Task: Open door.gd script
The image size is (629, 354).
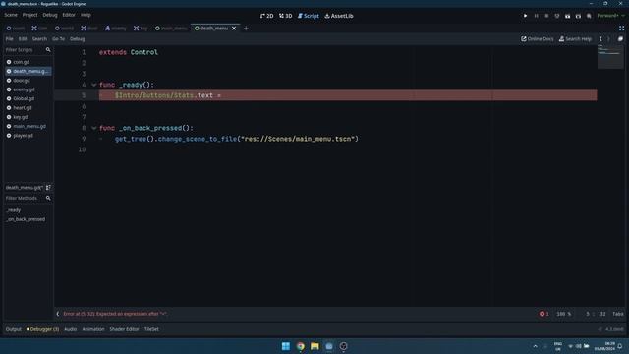Action: (x=28, y=81)
